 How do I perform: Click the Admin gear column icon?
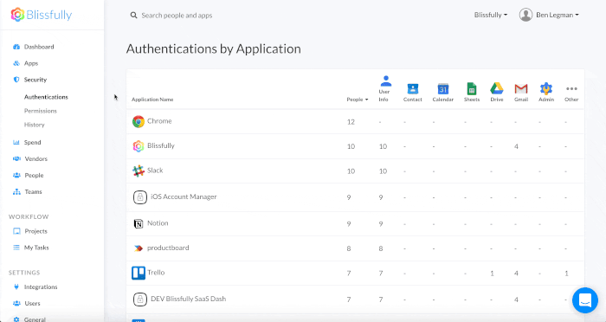(x=546, y=88)
